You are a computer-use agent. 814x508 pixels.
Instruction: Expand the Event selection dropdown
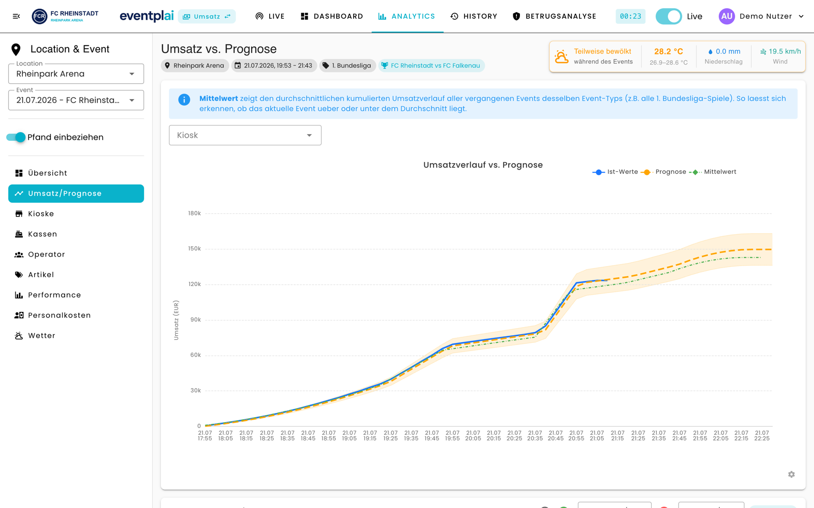tap(76, 100)
